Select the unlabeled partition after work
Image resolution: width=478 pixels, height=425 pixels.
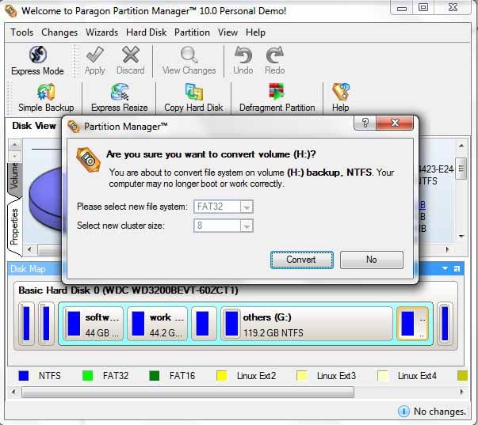click(x=204, y=324)
